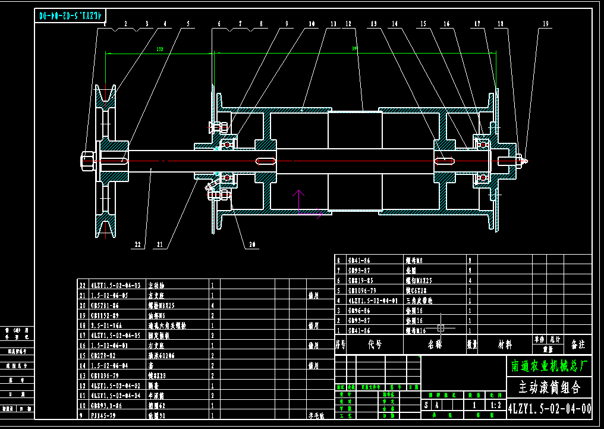
Task: Select the standard code "GB5781-86"
Action: 105,306
